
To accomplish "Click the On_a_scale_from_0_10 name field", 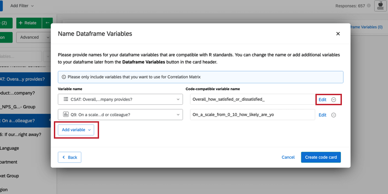I will (252, 115).
